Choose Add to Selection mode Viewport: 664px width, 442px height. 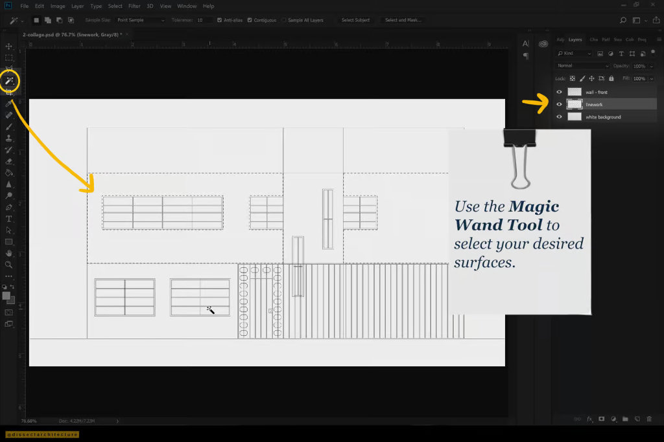[48, 20]
